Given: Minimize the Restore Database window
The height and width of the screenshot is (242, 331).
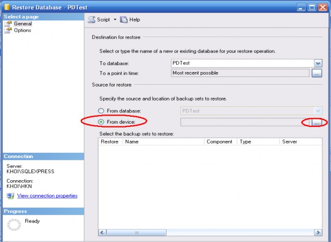Looking at the screenshot, I should click(301, 8).
